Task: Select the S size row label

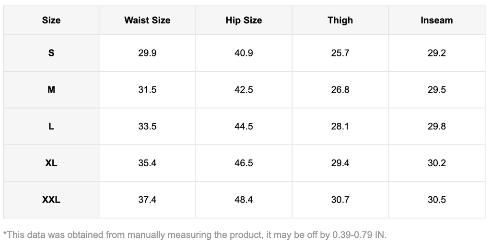Action: tap(51, 53)
